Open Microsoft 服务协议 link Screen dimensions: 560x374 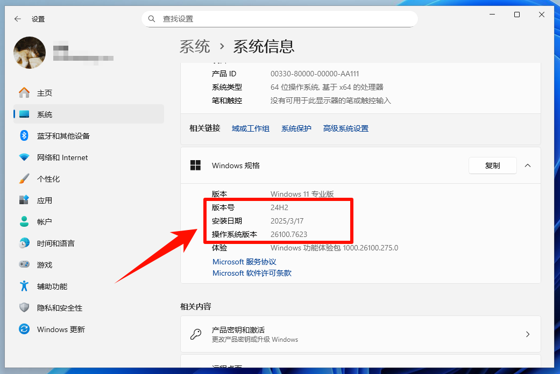coord(244,262)
